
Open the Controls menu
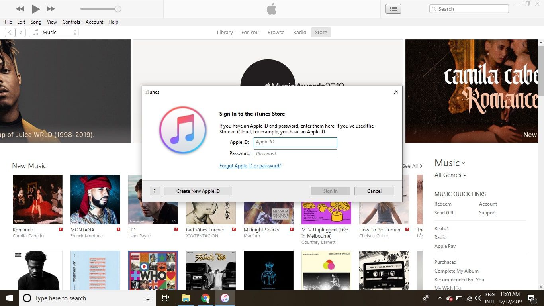[71, 22]
